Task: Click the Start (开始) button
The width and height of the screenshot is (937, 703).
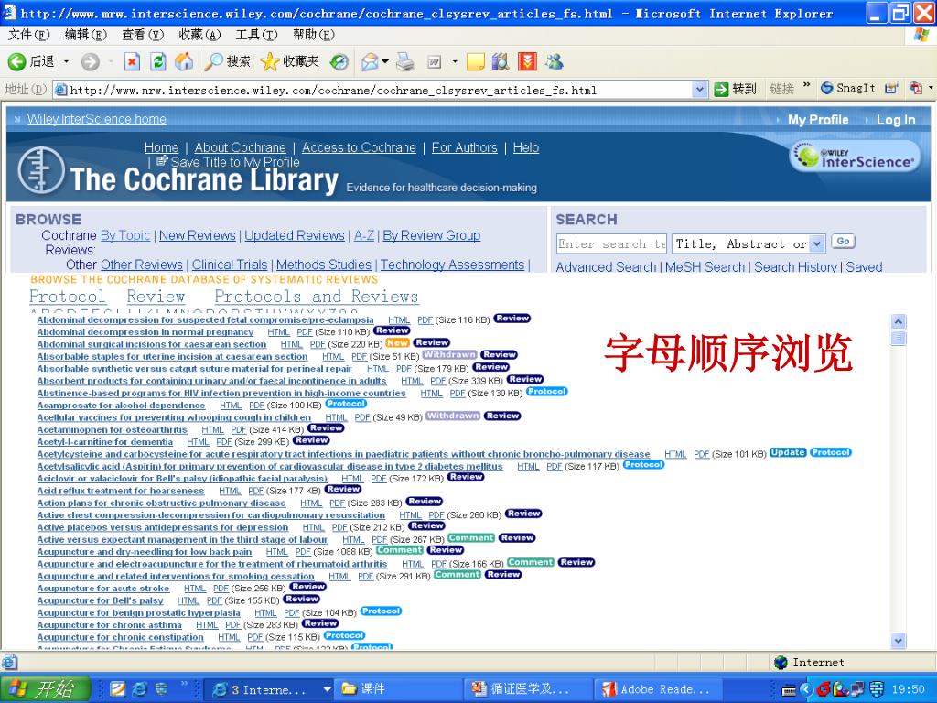Action: 46,689
